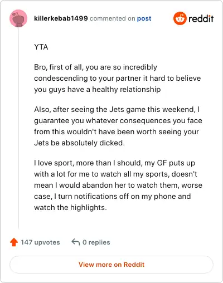Click the line 'you guys have a healthy relationship'
This screenshot has height=283, width=223.
pos(98,89)
